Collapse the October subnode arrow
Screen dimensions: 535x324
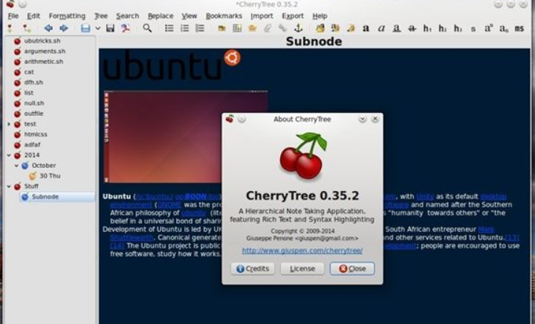[x=16, y=166]
